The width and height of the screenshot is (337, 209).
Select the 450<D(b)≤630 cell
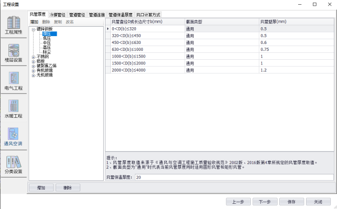148,42
